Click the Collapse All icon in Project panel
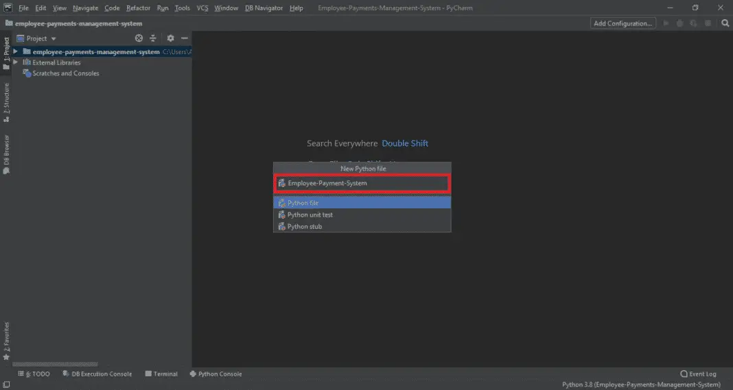Image resolution: width=733 pixels, height=390 pixels. 153,38
